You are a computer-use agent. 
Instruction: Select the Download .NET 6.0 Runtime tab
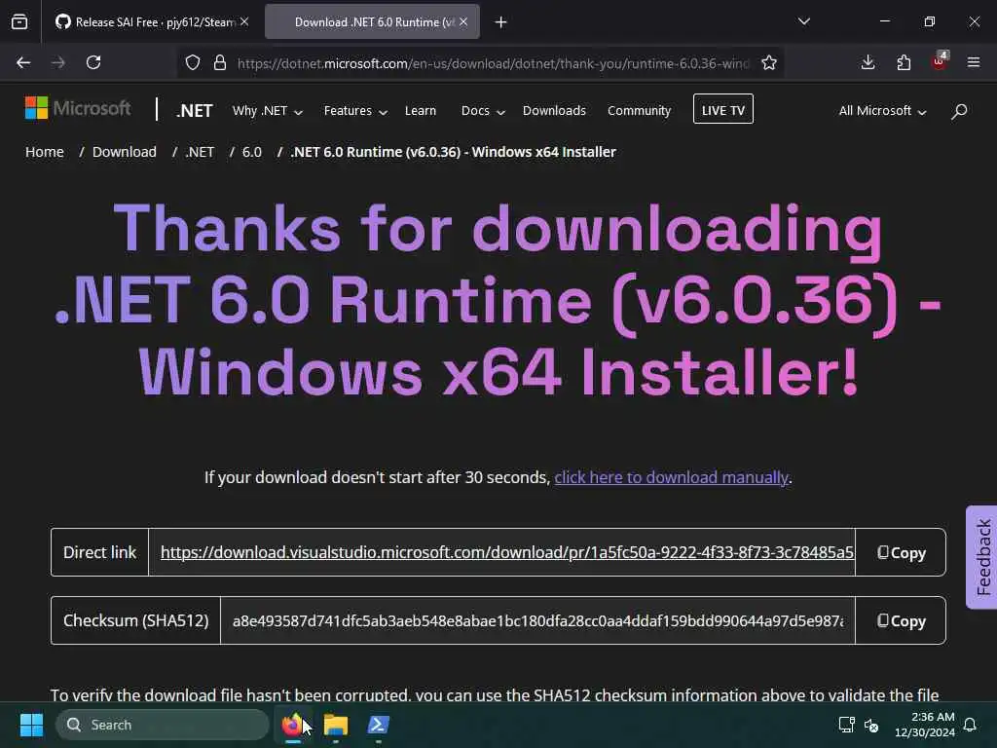click(x=372, y=22)
